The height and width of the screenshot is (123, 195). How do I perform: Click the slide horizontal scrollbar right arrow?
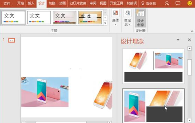tap(110, 122)
